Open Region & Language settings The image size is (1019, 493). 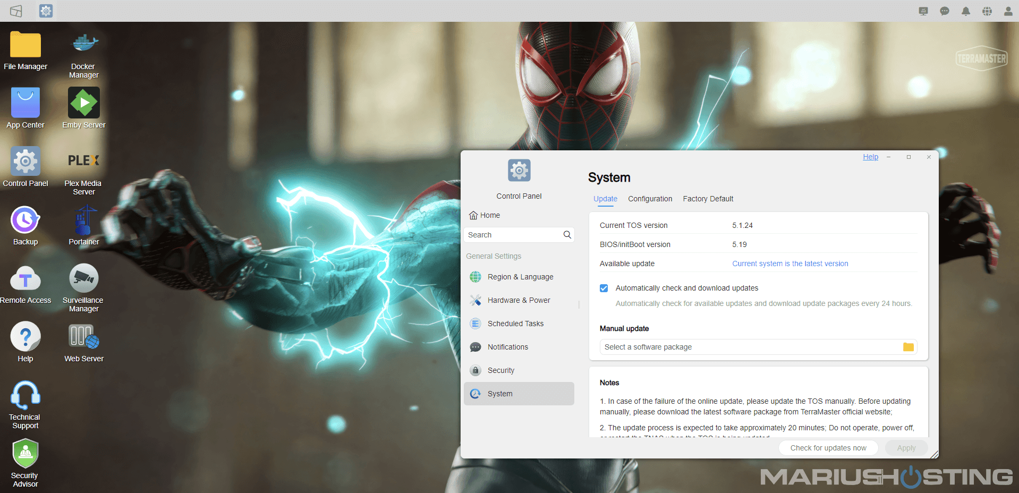(x=519, y=277)
